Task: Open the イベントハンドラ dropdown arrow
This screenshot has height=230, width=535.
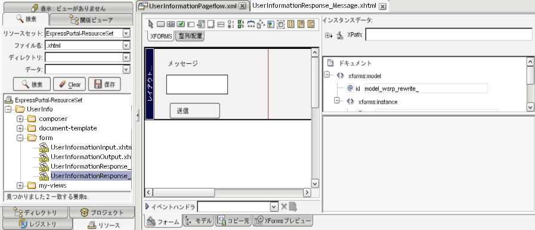Action: coord(274,207)
